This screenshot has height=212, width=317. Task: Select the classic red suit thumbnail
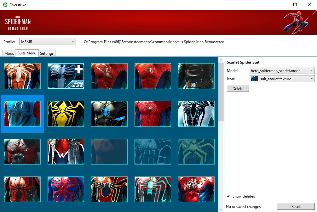(153, 76)
